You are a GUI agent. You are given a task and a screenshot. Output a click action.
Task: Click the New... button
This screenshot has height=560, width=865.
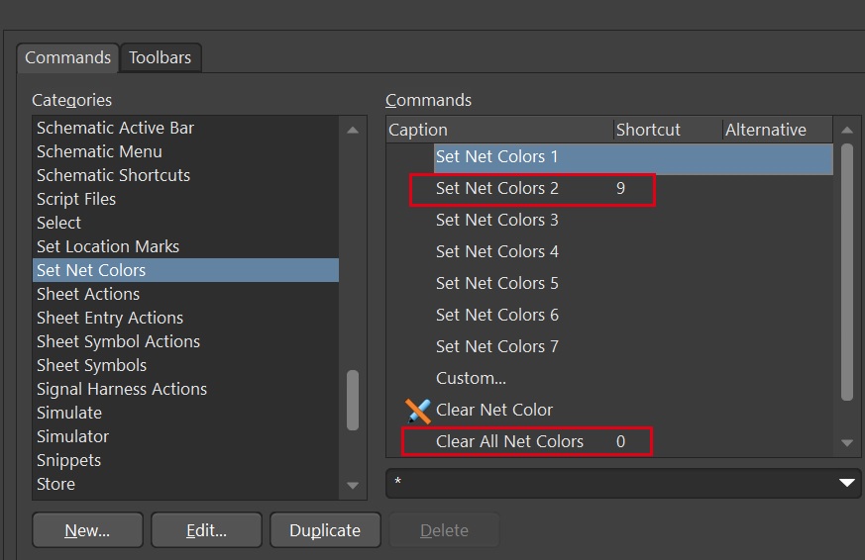coord(88,530)
